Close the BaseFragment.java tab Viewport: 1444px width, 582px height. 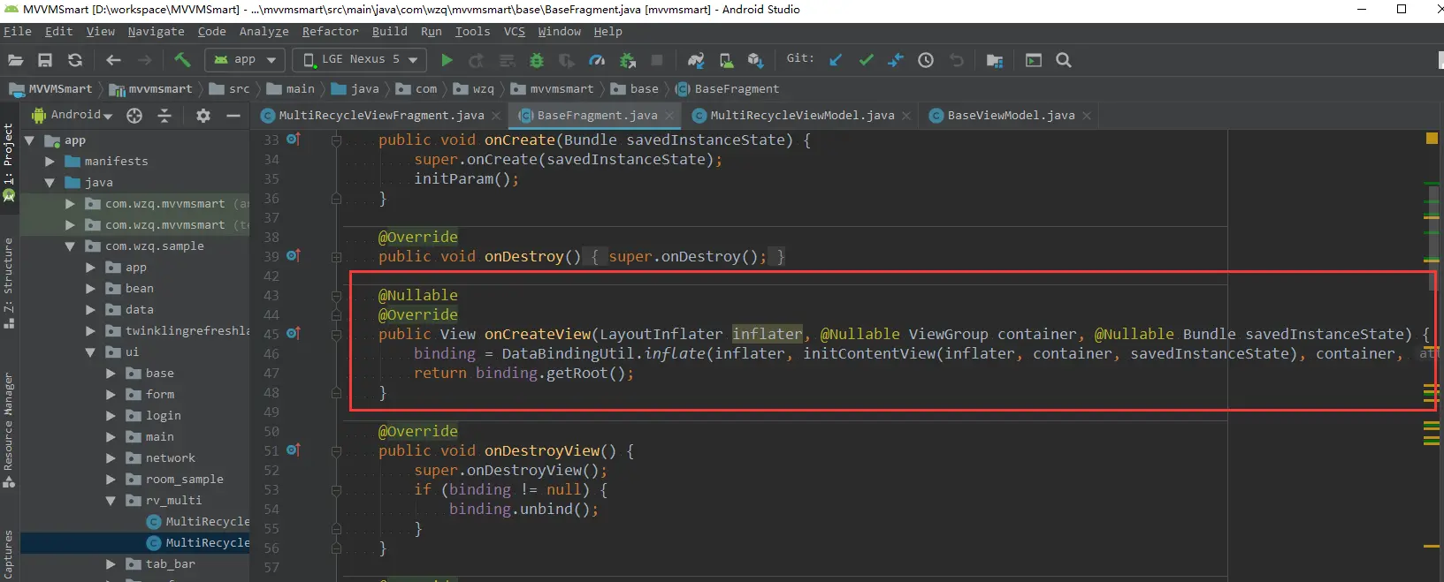(x=669, y=116)
